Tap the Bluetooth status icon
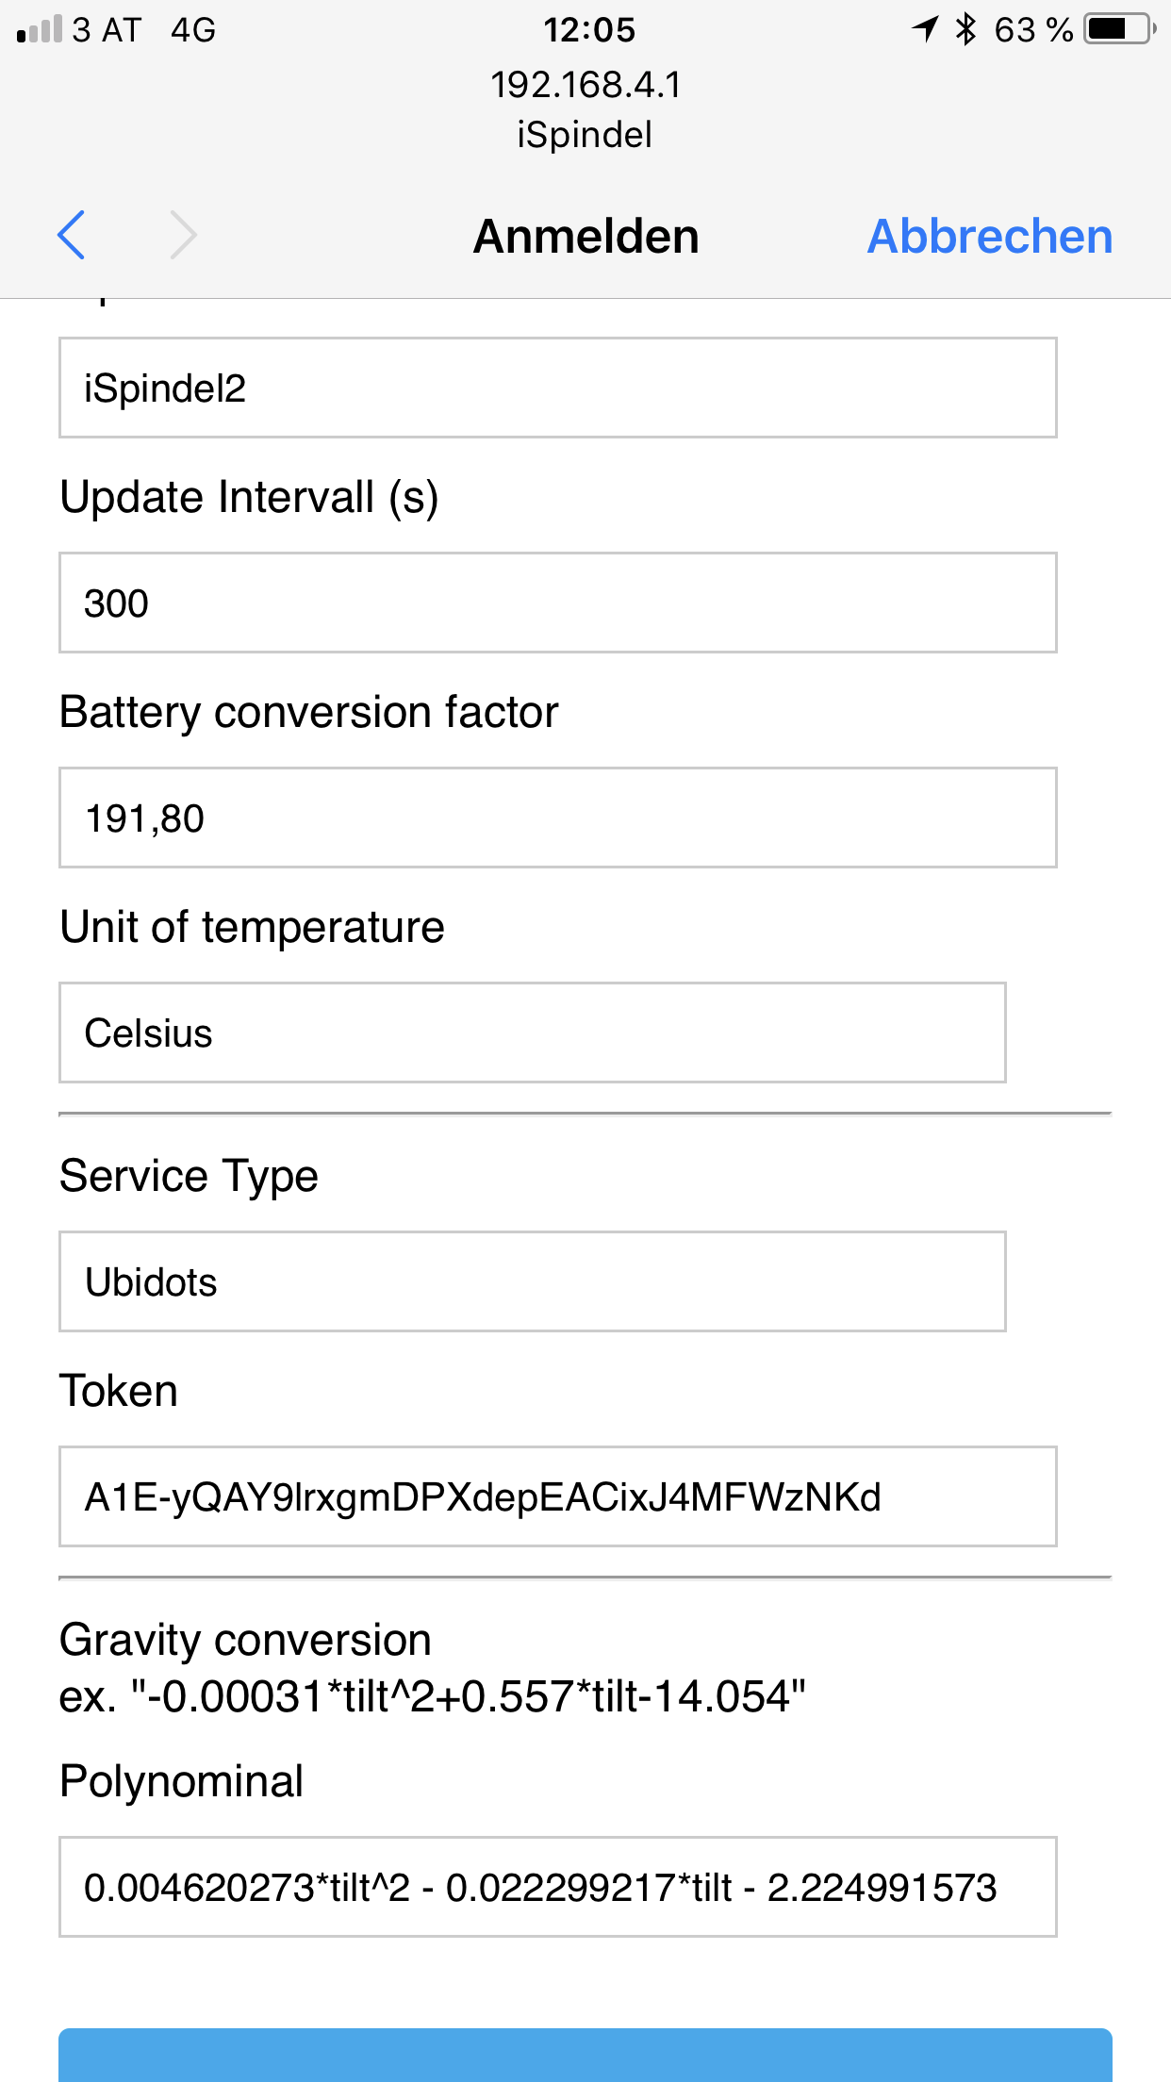The width and height of the screenshot is (1171, 2082). point(965,29)
